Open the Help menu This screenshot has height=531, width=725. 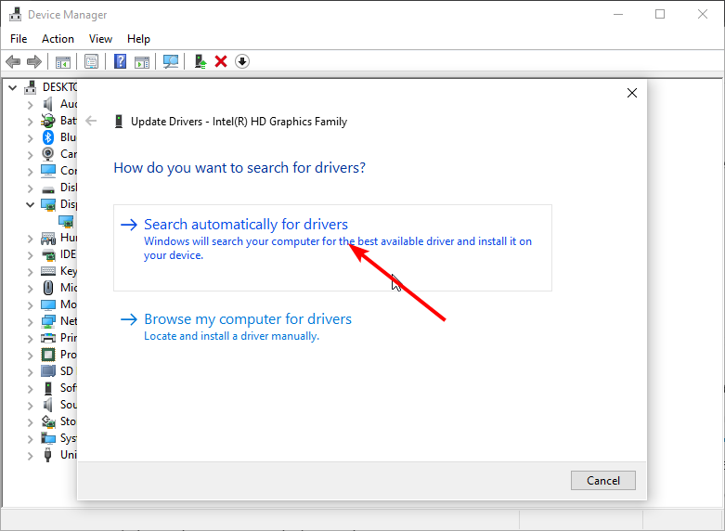pos(138,39)
